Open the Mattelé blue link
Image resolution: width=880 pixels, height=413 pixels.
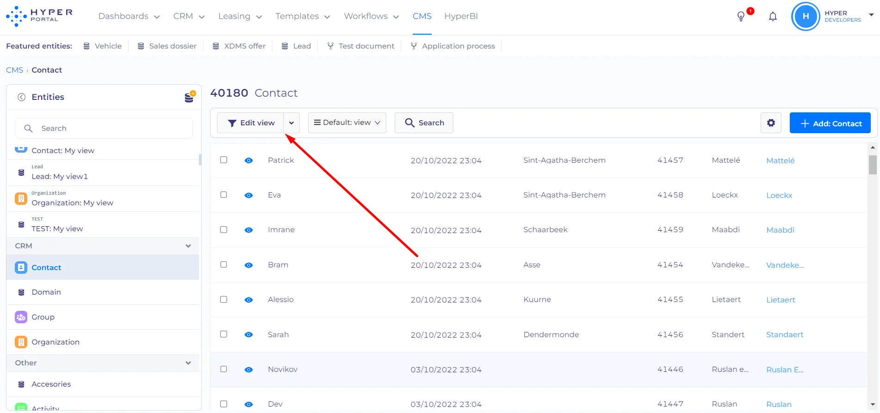coord(780,160)
